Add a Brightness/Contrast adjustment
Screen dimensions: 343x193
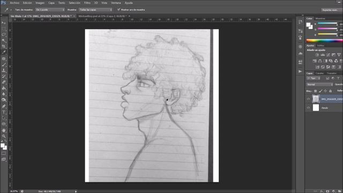317,55
